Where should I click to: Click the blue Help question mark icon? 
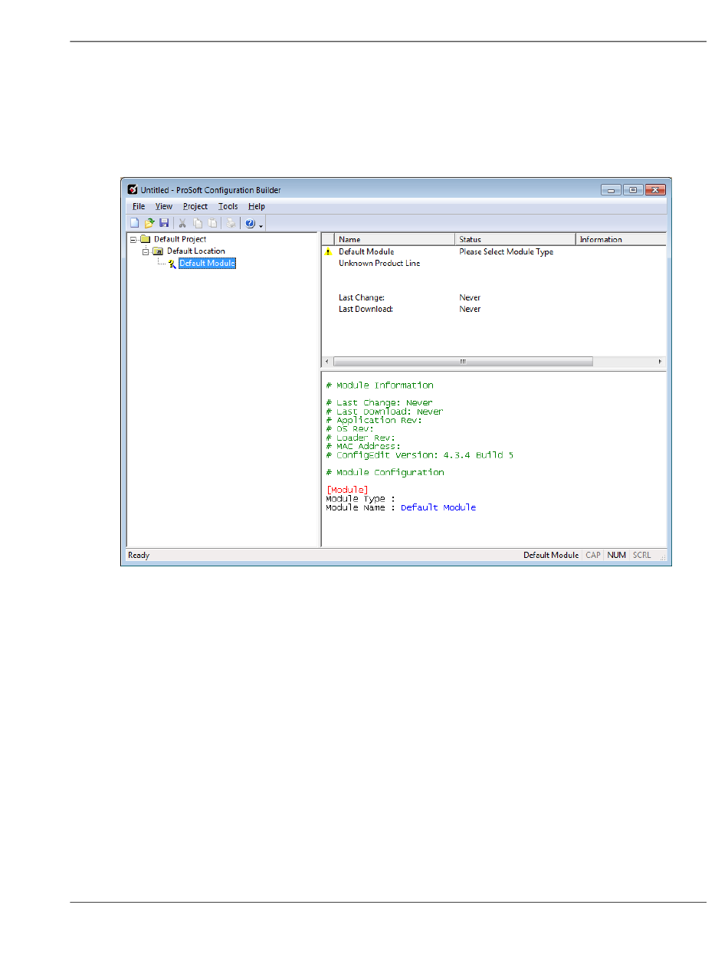pyautogui.click(x=250, y=223)
